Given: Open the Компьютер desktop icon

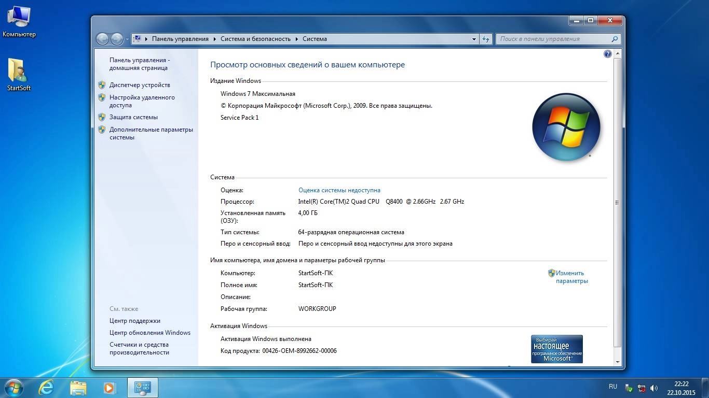Looking at the screenshot, I should 19,22.
